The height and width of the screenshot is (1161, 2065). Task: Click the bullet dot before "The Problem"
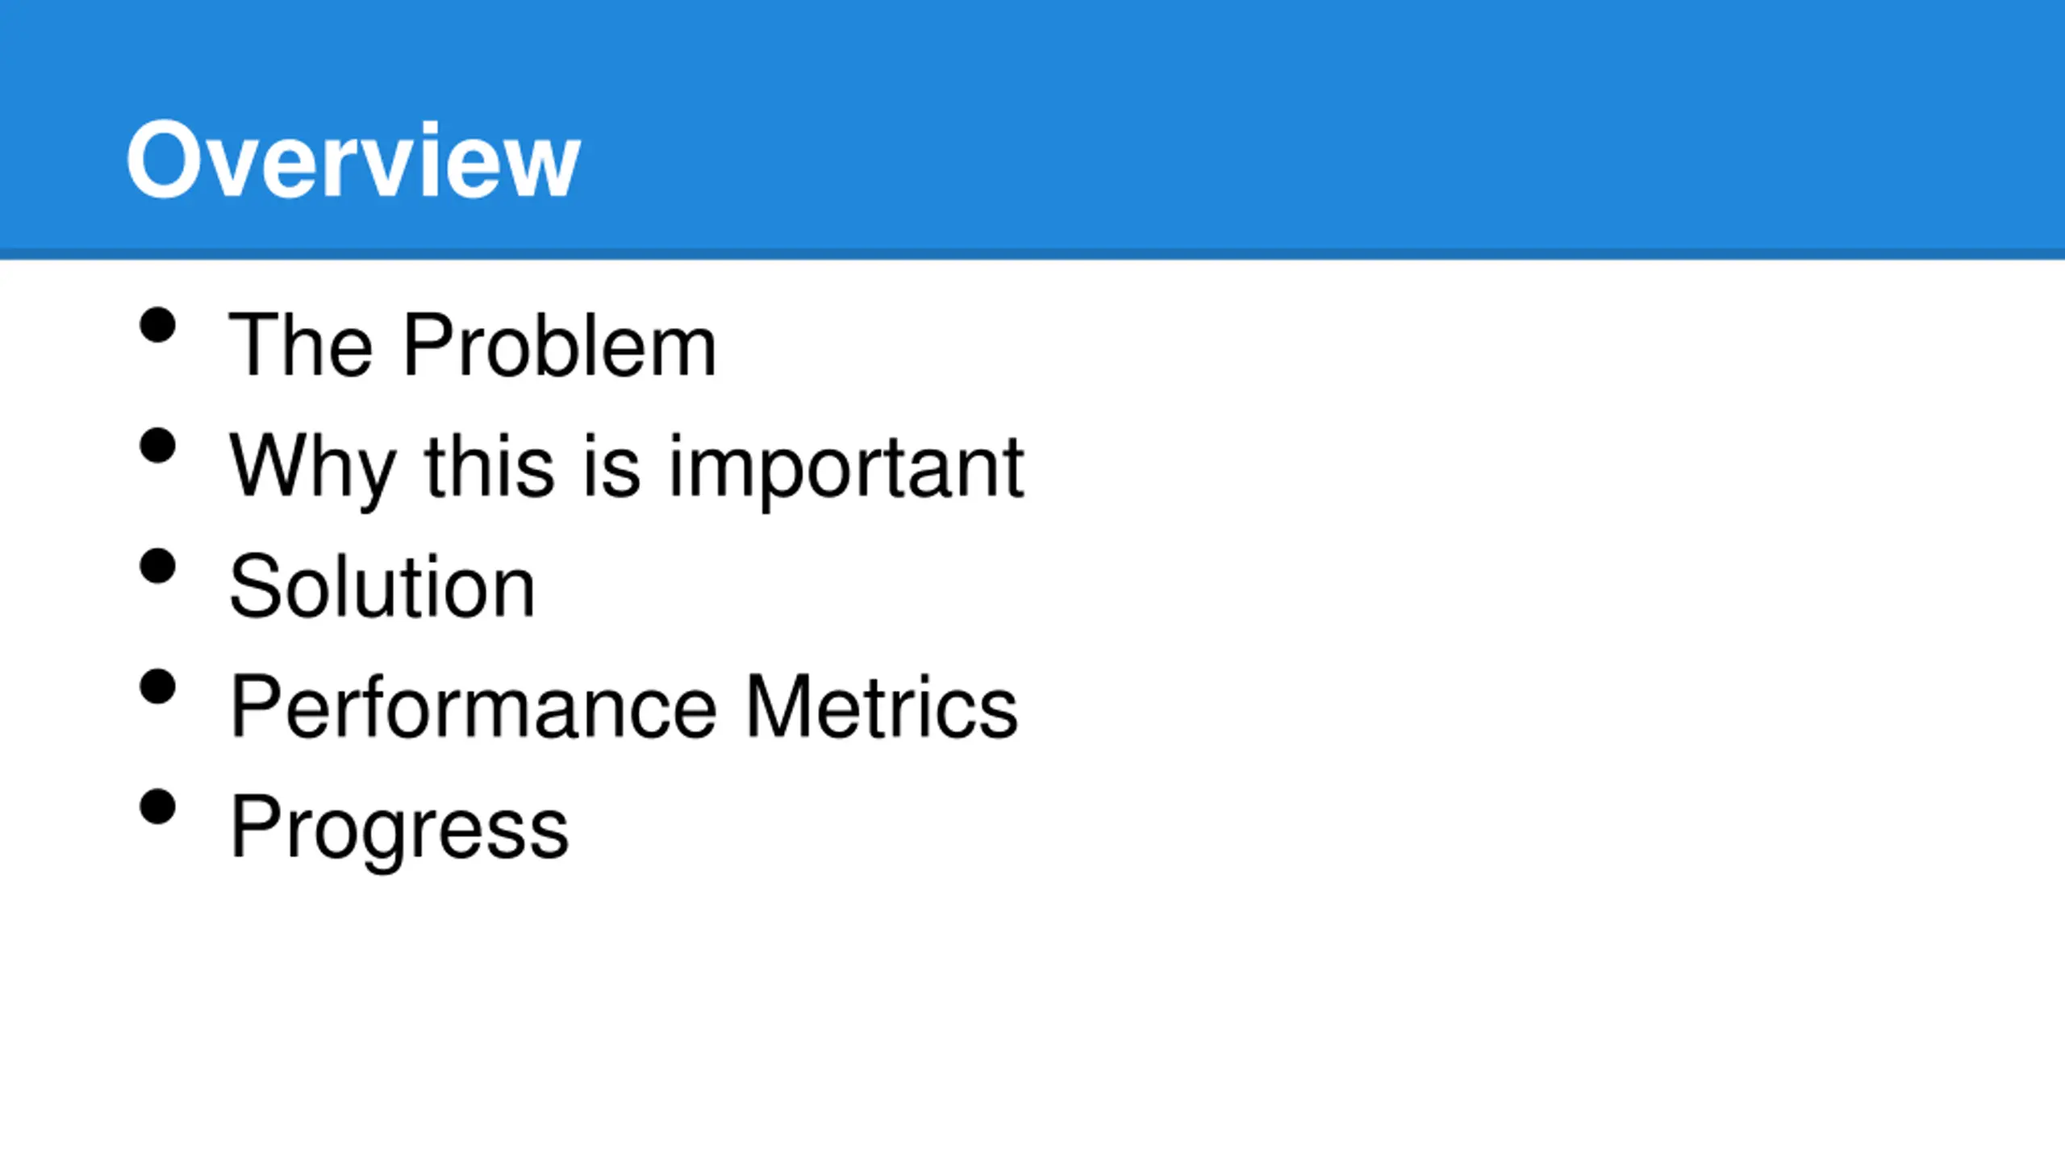(157, 326)
